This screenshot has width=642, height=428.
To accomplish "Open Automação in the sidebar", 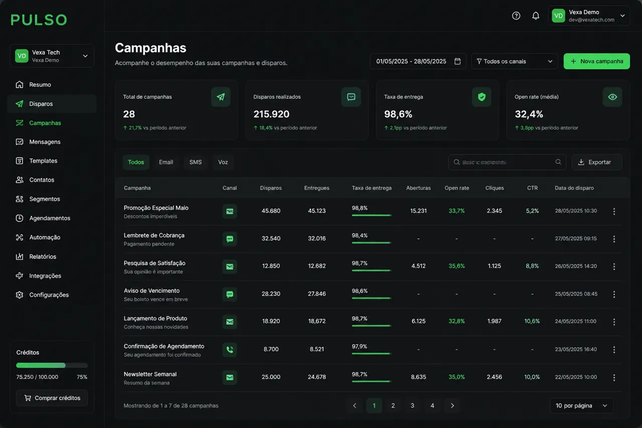I will pos(52,237).
